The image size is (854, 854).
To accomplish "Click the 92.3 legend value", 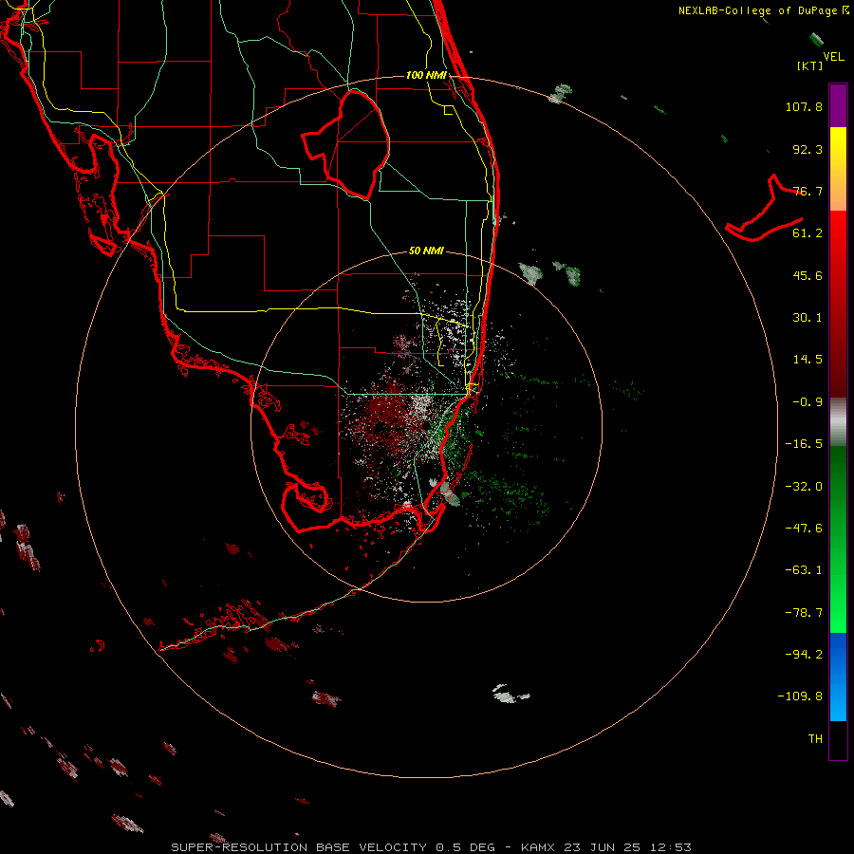I will (808, 149).
